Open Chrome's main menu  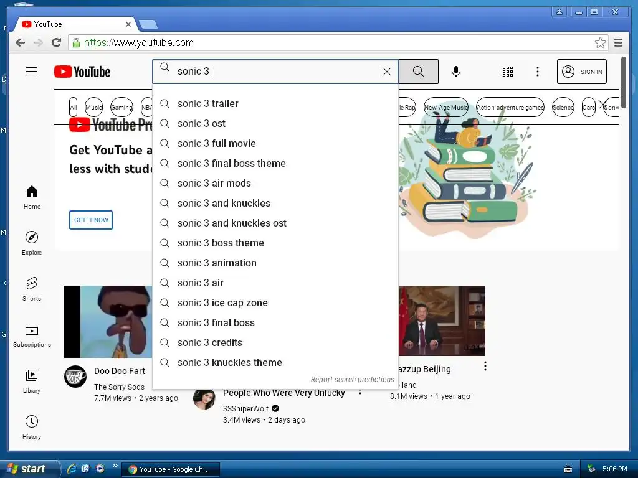[619, 43]
